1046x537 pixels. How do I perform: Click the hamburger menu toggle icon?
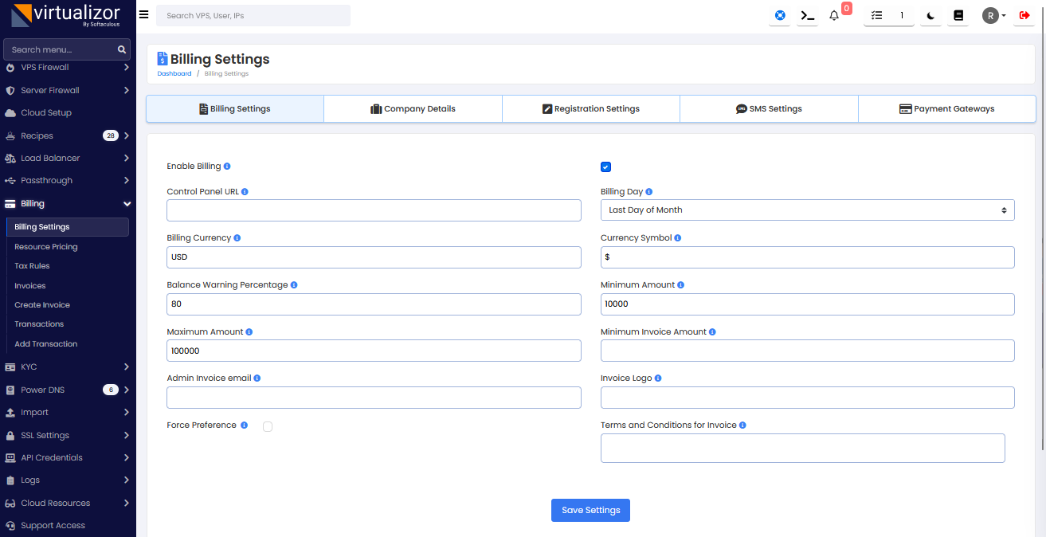point(143,14)
